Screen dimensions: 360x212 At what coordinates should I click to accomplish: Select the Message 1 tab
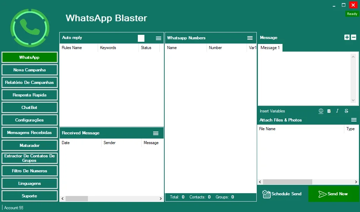pos(270,48)
